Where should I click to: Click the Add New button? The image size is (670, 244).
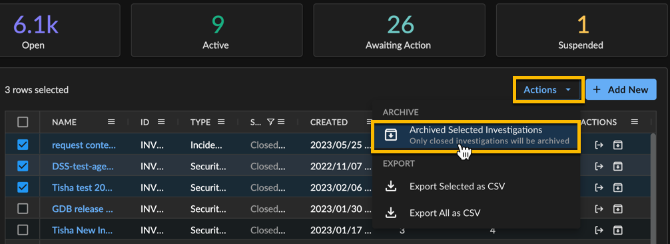point(621,90)
